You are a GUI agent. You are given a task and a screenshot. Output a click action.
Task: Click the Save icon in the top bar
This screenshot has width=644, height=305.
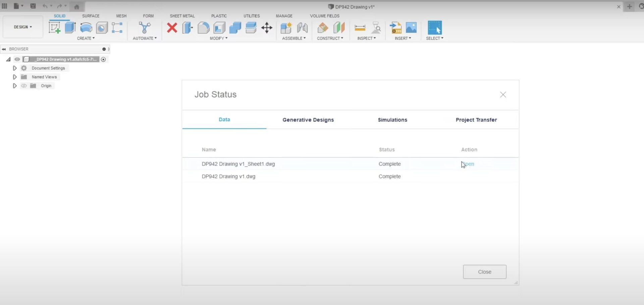click(x=33, y=6)
